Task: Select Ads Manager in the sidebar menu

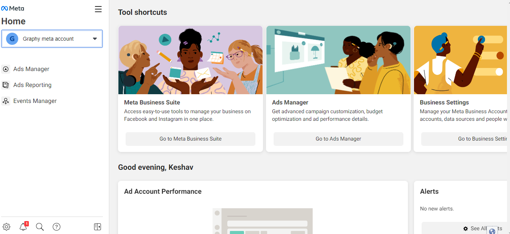Action: pyautogui.click(x=31, y=69)
